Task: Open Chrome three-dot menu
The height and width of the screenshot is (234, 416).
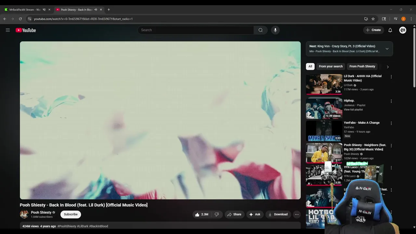Action: pos(411,19)
